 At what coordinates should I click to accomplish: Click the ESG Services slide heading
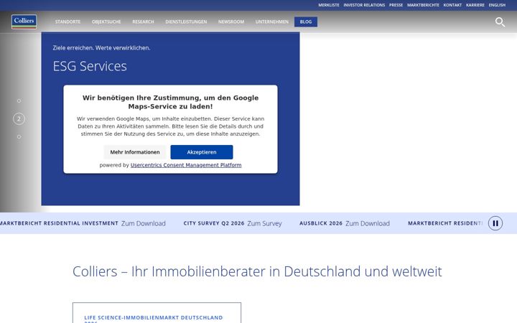[90, 66]
